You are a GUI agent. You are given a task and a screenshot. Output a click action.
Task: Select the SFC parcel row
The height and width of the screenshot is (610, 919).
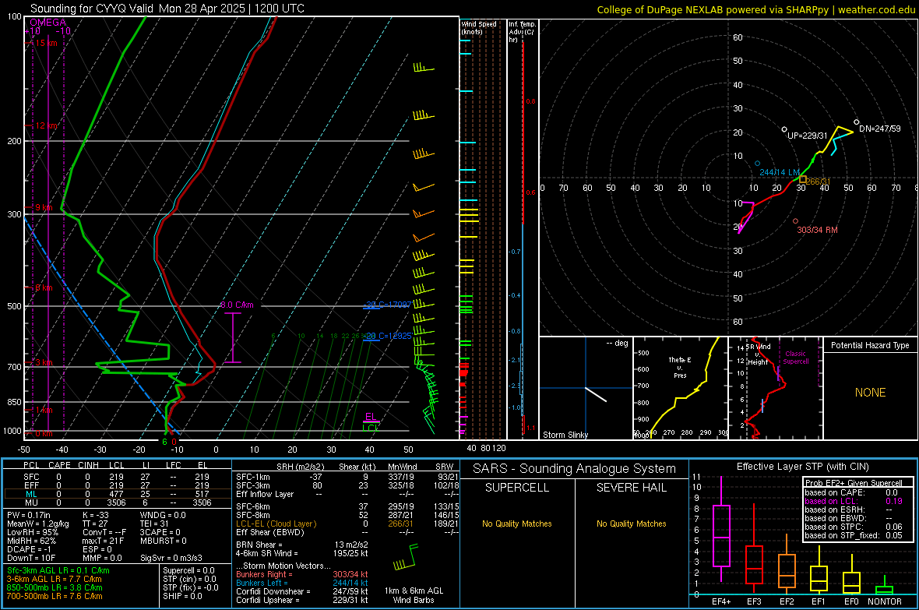(x=116, y=477)
